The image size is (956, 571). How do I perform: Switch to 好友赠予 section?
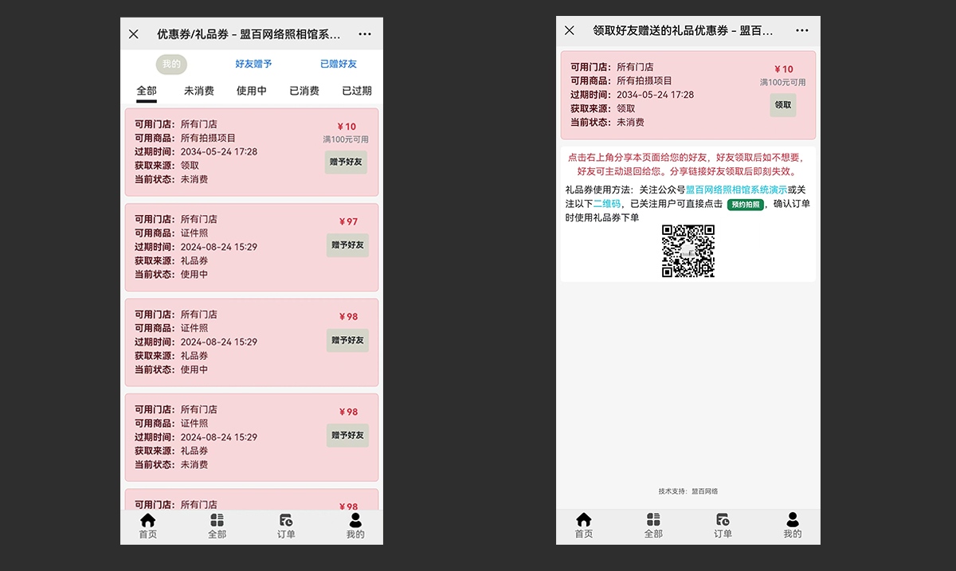pos(253,65)
